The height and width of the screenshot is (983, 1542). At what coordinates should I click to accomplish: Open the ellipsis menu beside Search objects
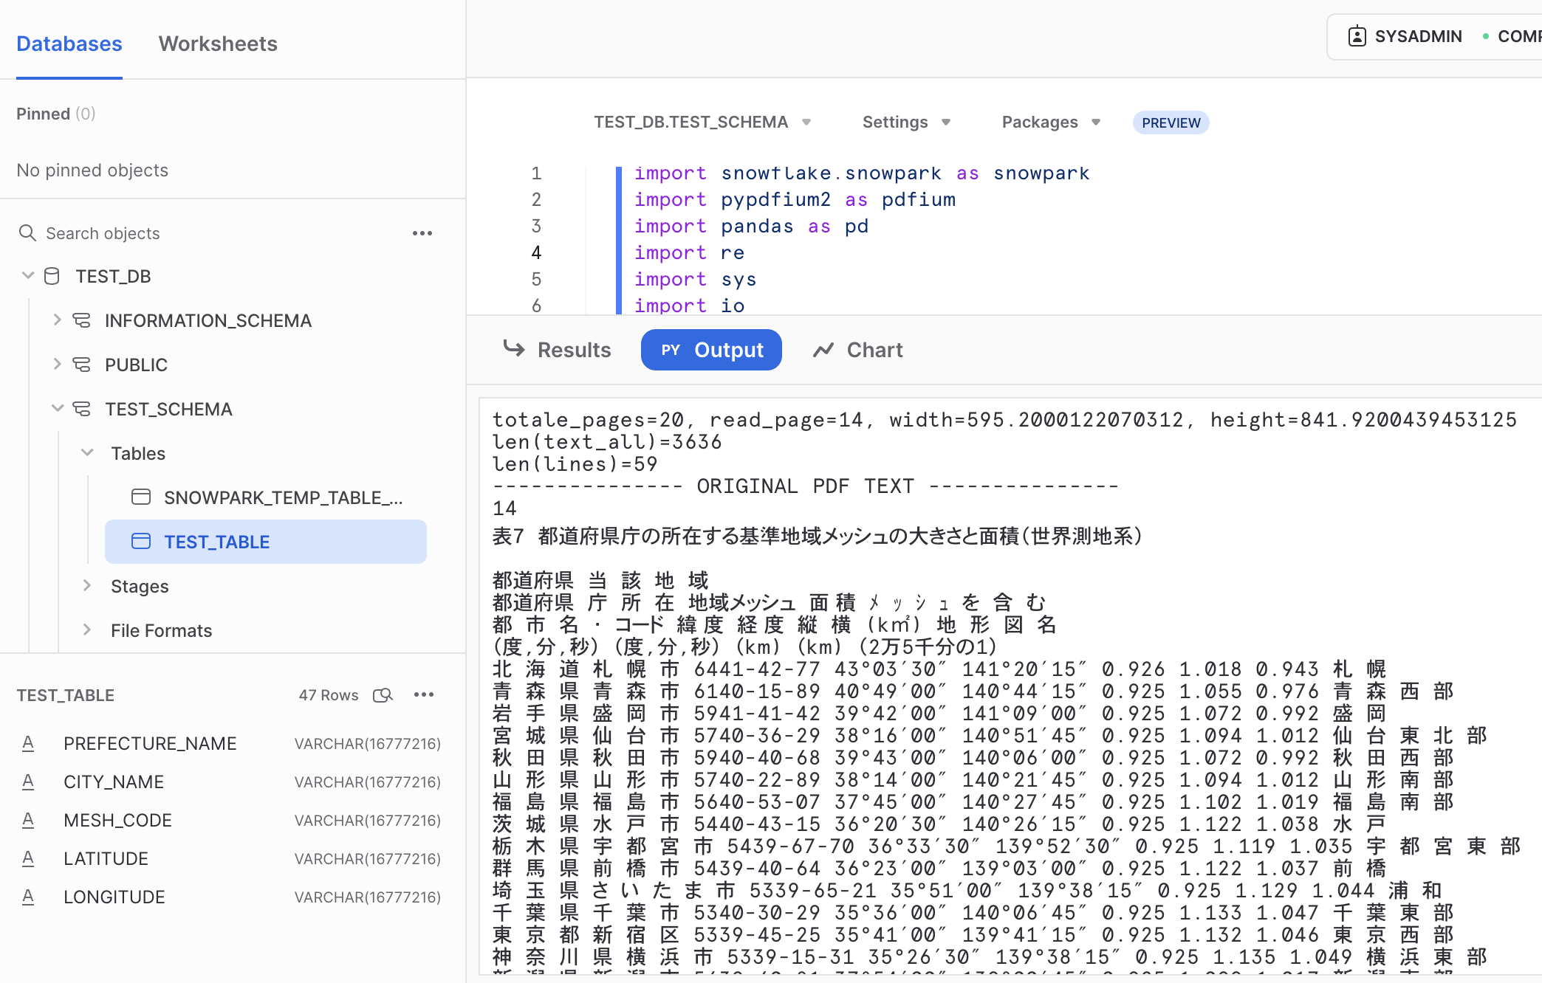tap(422, 232)
